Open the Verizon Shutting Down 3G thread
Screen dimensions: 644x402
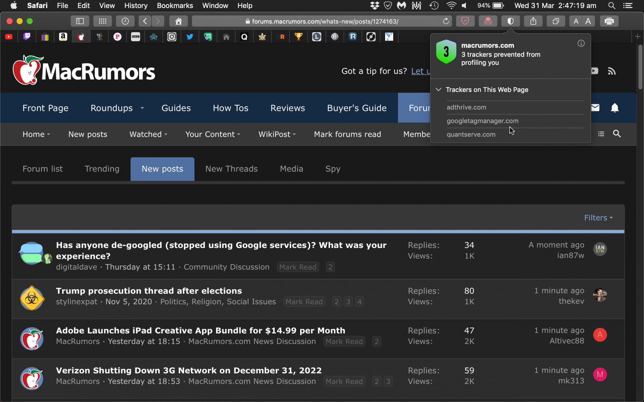(189, 370)
